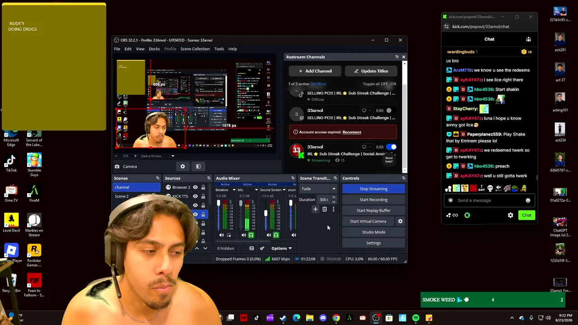Image resolution: width=578 pixels, height=325 pixels.
Task: Lock the KICK TTS source
Action: tap(203, 196)
